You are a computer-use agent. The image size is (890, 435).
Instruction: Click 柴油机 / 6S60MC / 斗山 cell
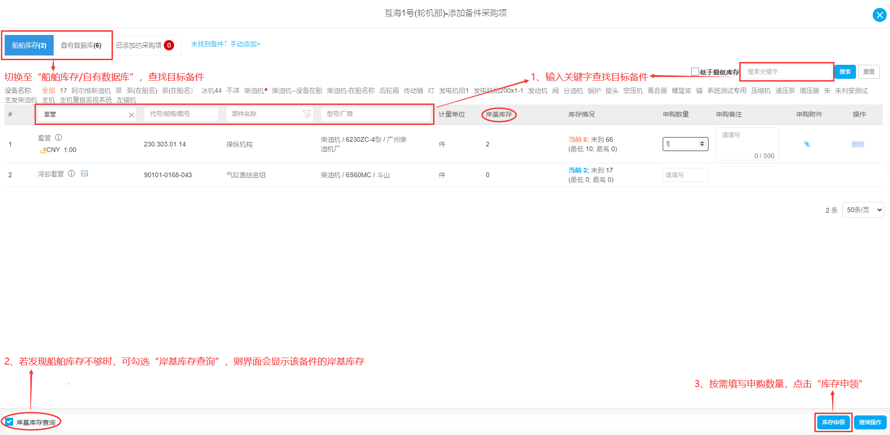tap(355, 175)
